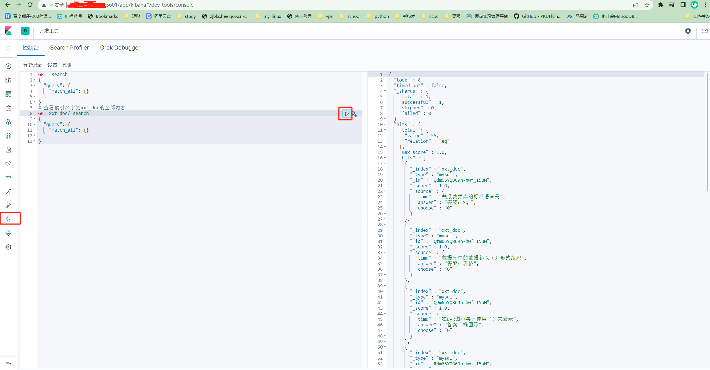The width and height of the screenshot is (710, 370).
Task: Open the 百度翻译 bookmark
Action: pos(28,16)
